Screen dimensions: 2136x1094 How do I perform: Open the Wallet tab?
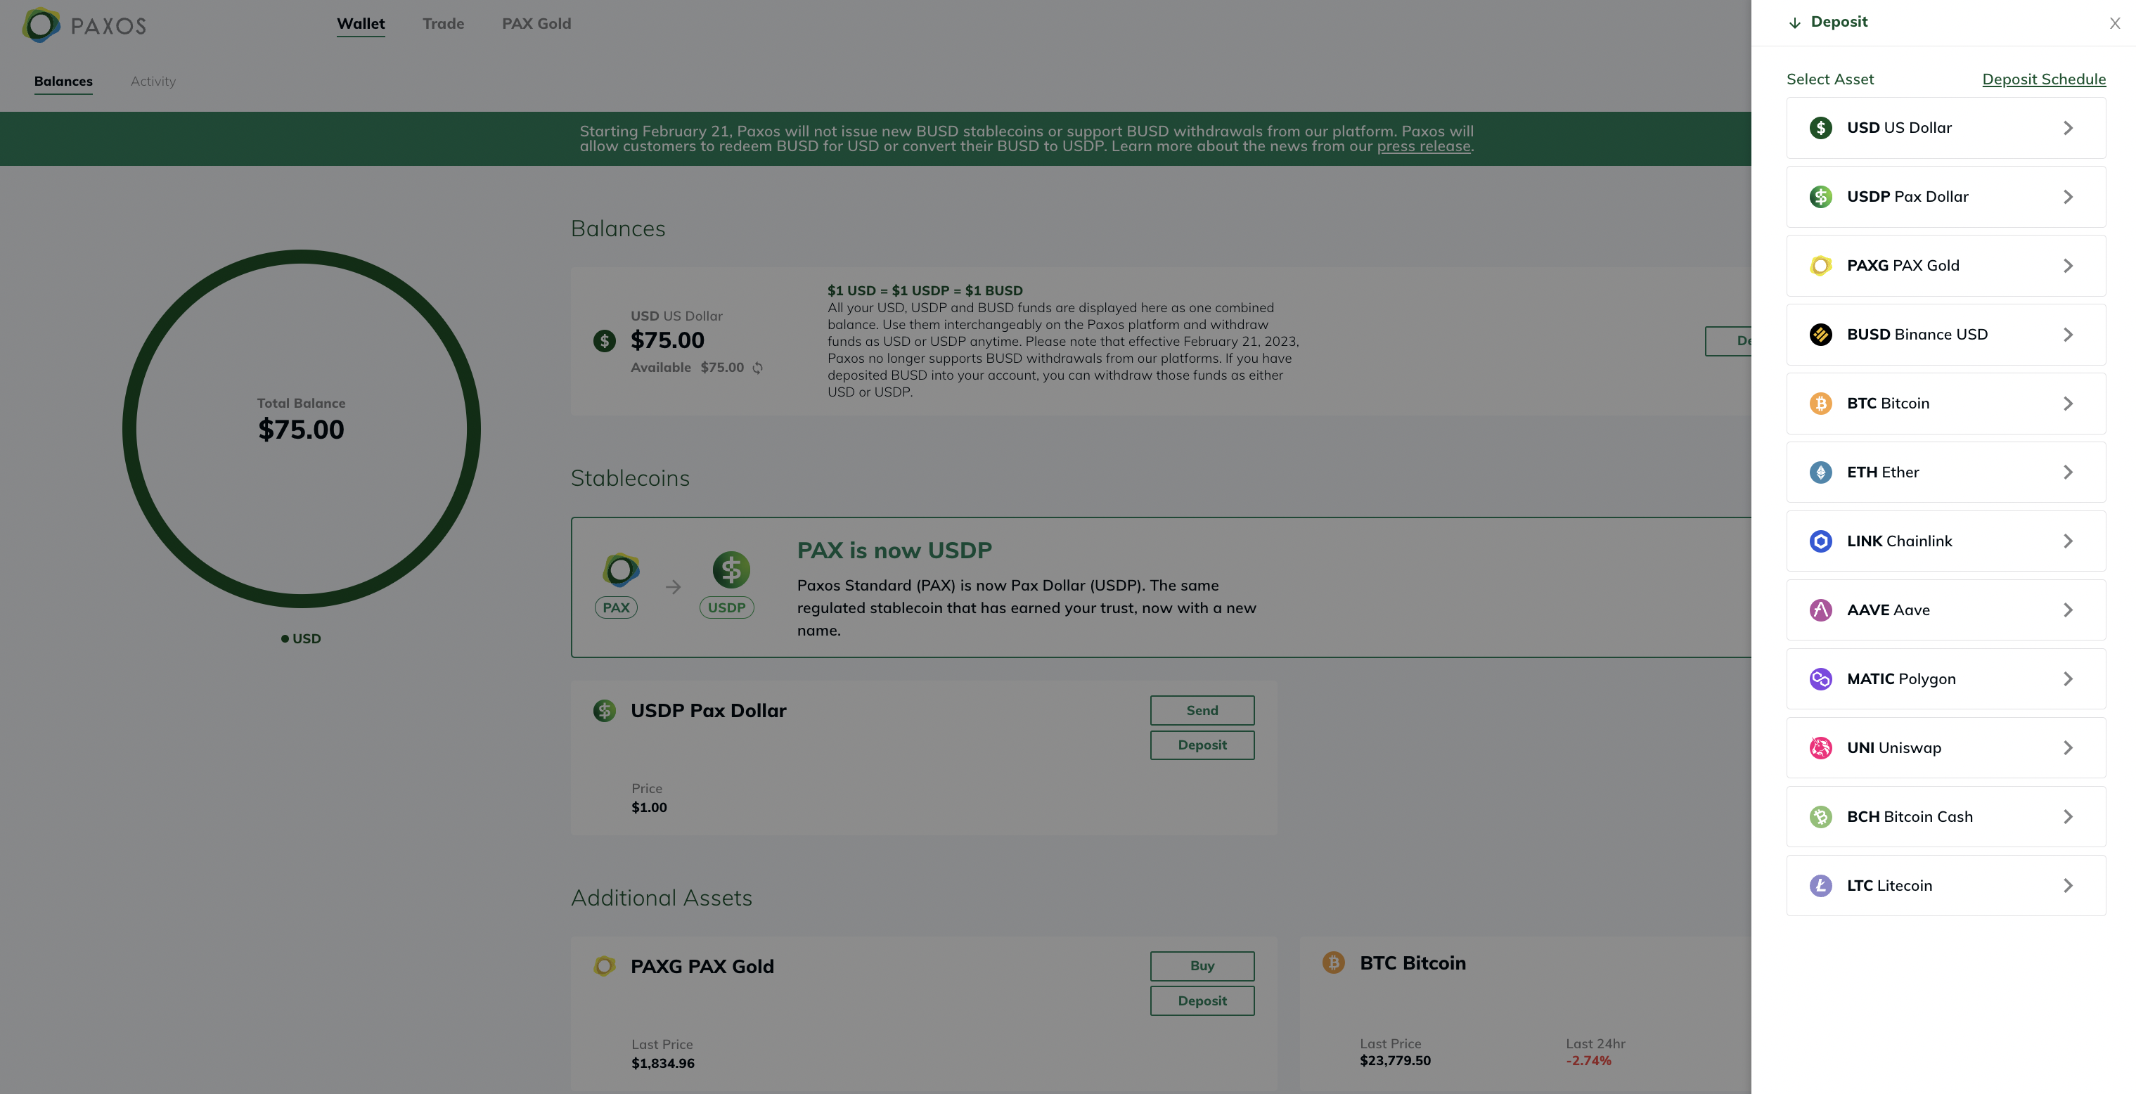click(361, 24)
